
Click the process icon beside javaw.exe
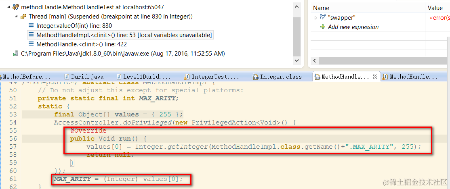pyautogui.click(x=15, y=54)
